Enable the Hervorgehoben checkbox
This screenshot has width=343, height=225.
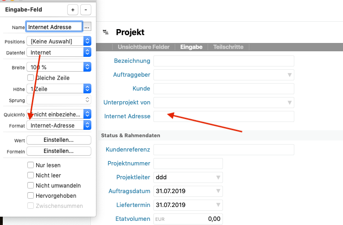coord(31,195)
